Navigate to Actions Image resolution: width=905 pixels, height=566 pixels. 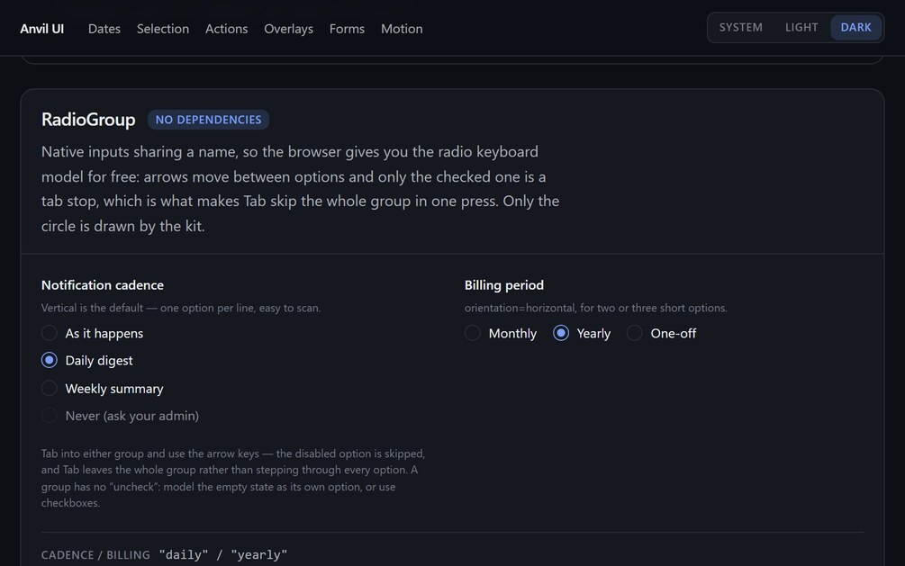226,28
